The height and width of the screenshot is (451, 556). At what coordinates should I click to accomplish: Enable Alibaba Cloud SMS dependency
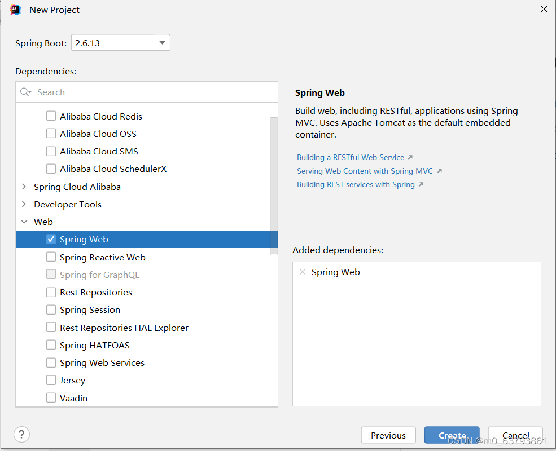(x=51, y=151)
